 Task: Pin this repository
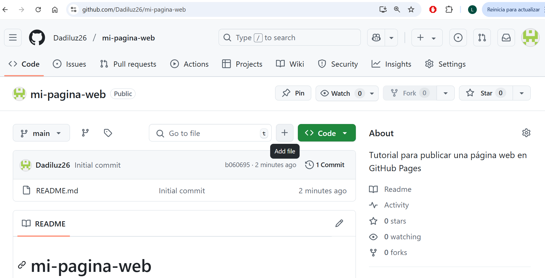tap(293, 93)
